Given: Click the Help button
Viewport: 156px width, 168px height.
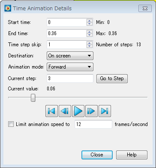Looking at the screenshot, I should pyautogui.click(x=132, y=155).
